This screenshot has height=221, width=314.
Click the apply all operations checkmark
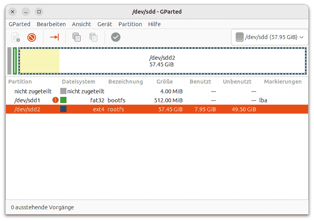pyautogui.click(x=116, y=37)
